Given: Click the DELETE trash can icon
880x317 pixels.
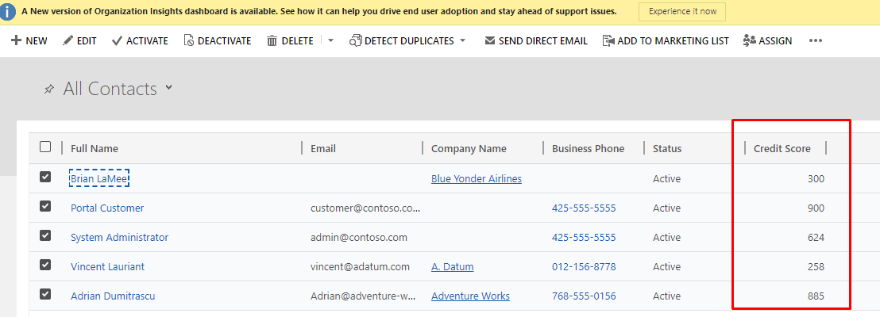Looking at the screenshot, I should coord(272,40).
